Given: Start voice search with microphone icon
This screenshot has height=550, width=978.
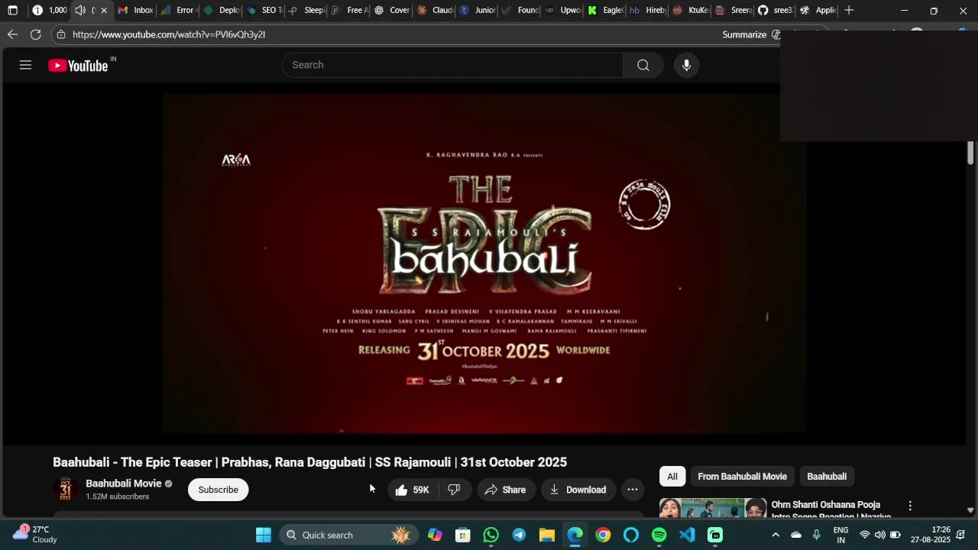Looking at the screenshot, I should coord(686,65).
